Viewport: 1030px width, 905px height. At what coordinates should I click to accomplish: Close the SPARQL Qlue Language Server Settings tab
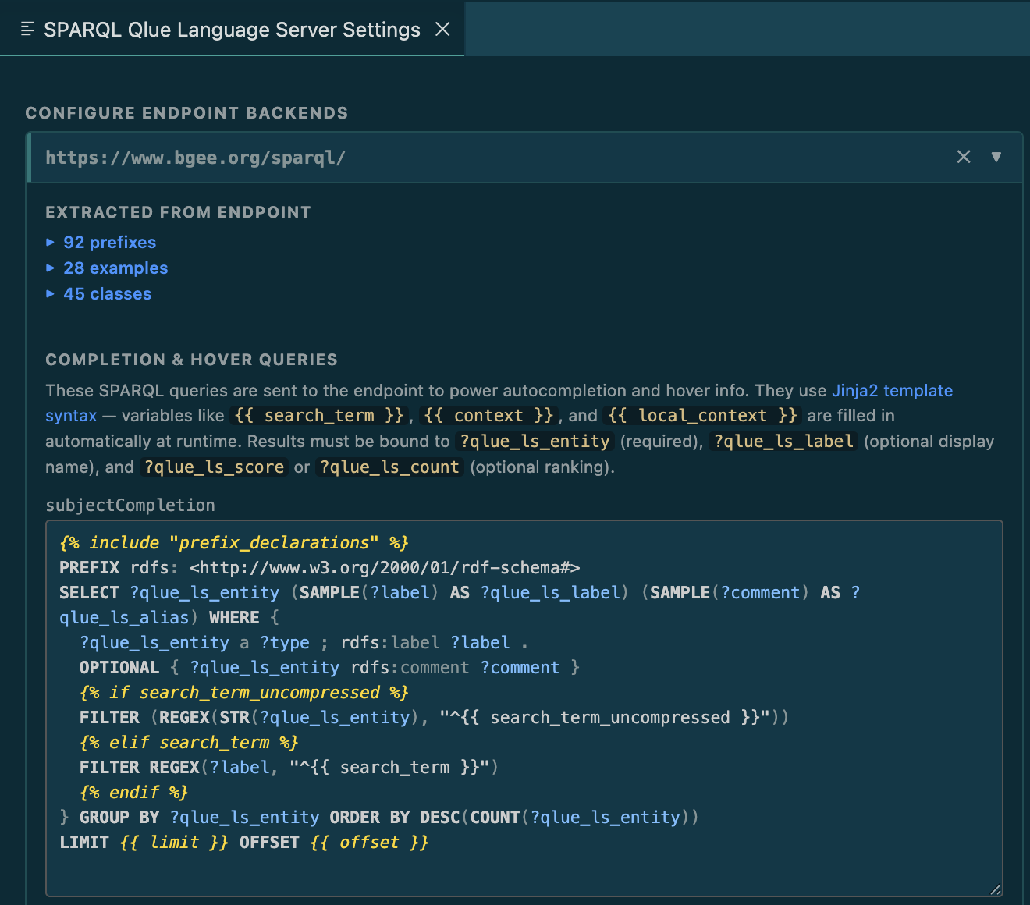[x=442, y=30]
